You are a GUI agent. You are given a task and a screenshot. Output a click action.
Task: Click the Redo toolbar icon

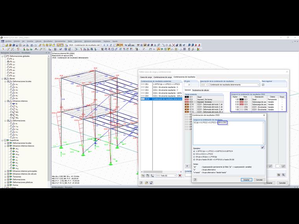[35, 45]
